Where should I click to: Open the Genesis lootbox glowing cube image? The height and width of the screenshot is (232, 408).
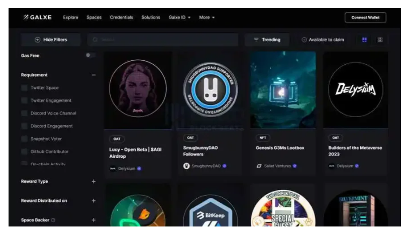click(x=283, y=90)
